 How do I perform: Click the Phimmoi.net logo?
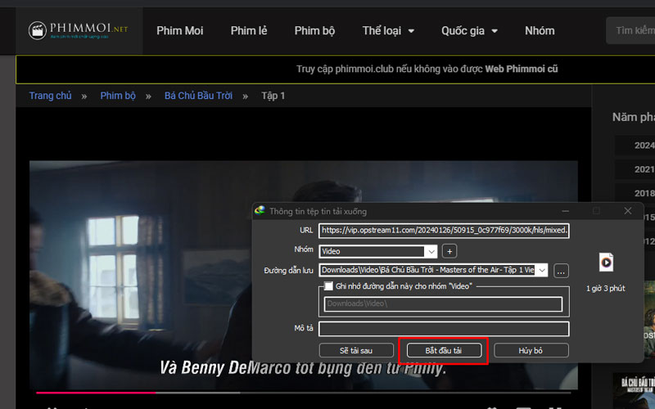78,30
